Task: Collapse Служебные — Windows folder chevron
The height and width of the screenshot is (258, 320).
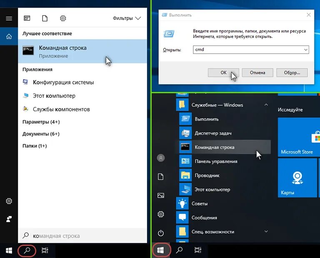Action: [266, 105]
